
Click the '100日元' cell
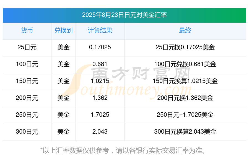(x=27, y=64)
